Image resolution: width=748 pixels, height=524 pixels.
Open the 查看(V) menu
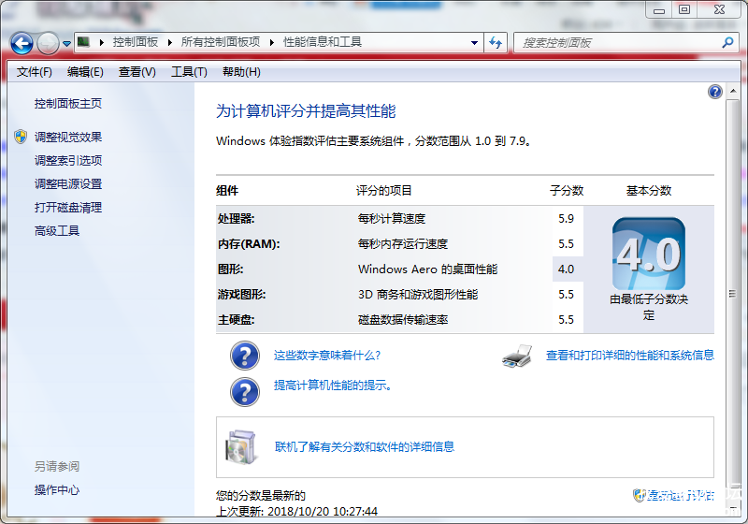click(x=137, y=72)
